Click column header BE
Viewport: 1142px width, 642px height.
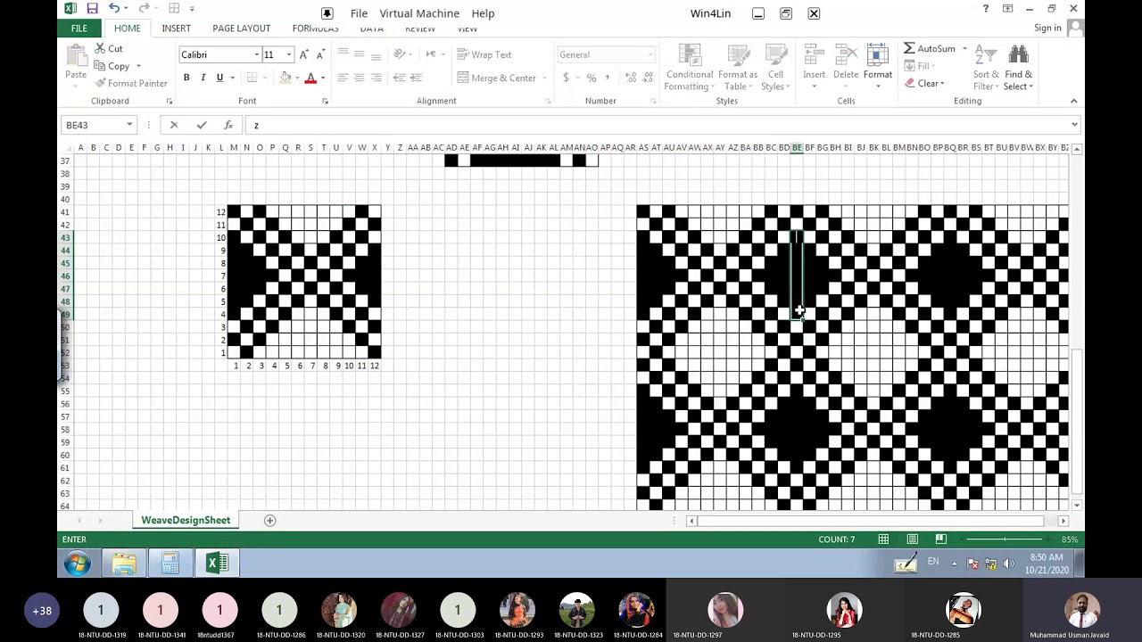pyautogui.click(x=797, y=148)
